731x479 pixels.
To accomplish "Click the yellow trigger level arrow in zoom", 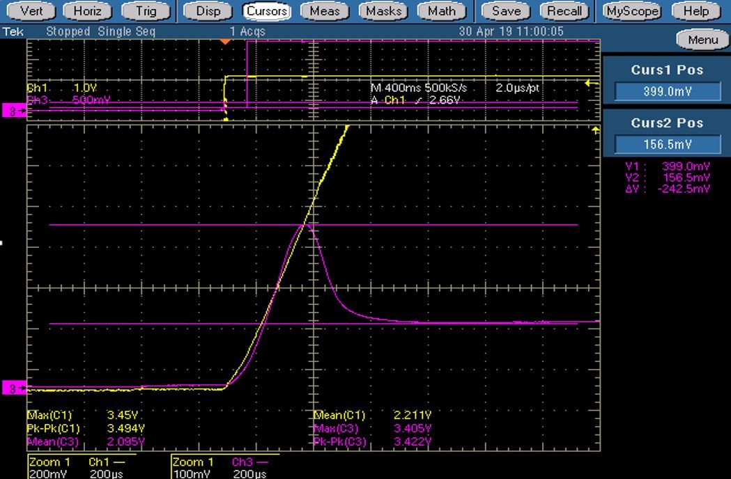I will [596, 130].
